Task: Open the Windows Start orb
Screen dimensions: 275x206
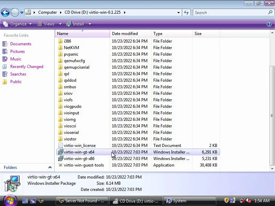Action: (10, 201)
